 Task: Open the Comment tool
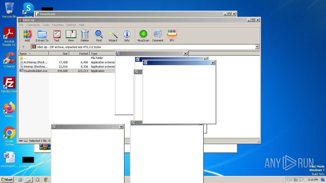(158, 36)
